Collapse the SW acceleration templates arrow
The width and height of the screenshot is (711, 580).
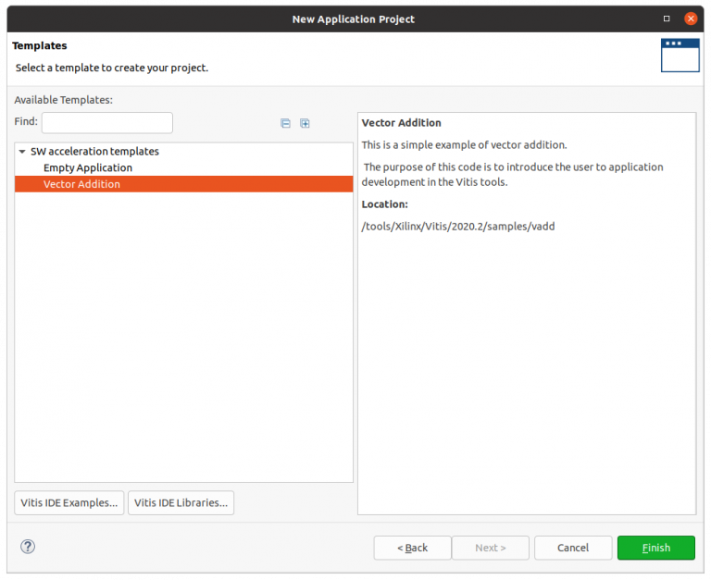[22, 151]
